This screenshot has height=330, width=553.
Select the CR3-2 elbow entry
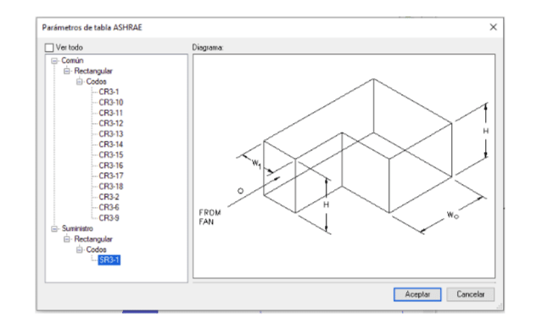(109, 197)
